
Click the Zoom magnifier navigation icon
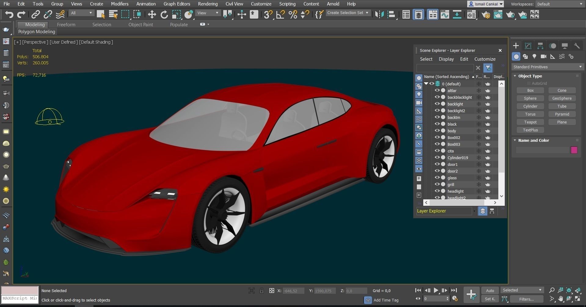click(551, 290)
